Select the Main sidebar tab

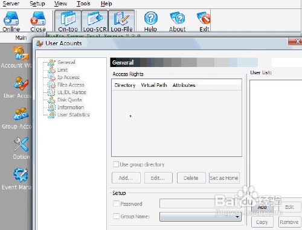point(21,38)
